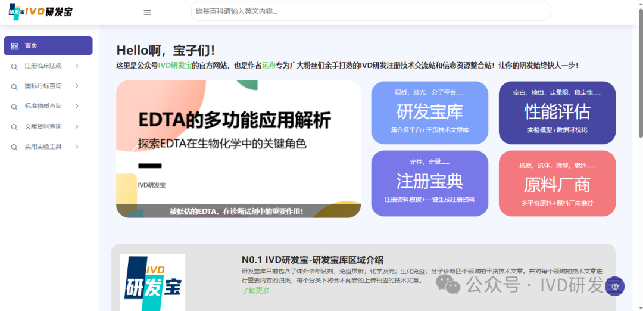
Task: Click search icon next to 文献资料查询
Action: tap(14, 127)
